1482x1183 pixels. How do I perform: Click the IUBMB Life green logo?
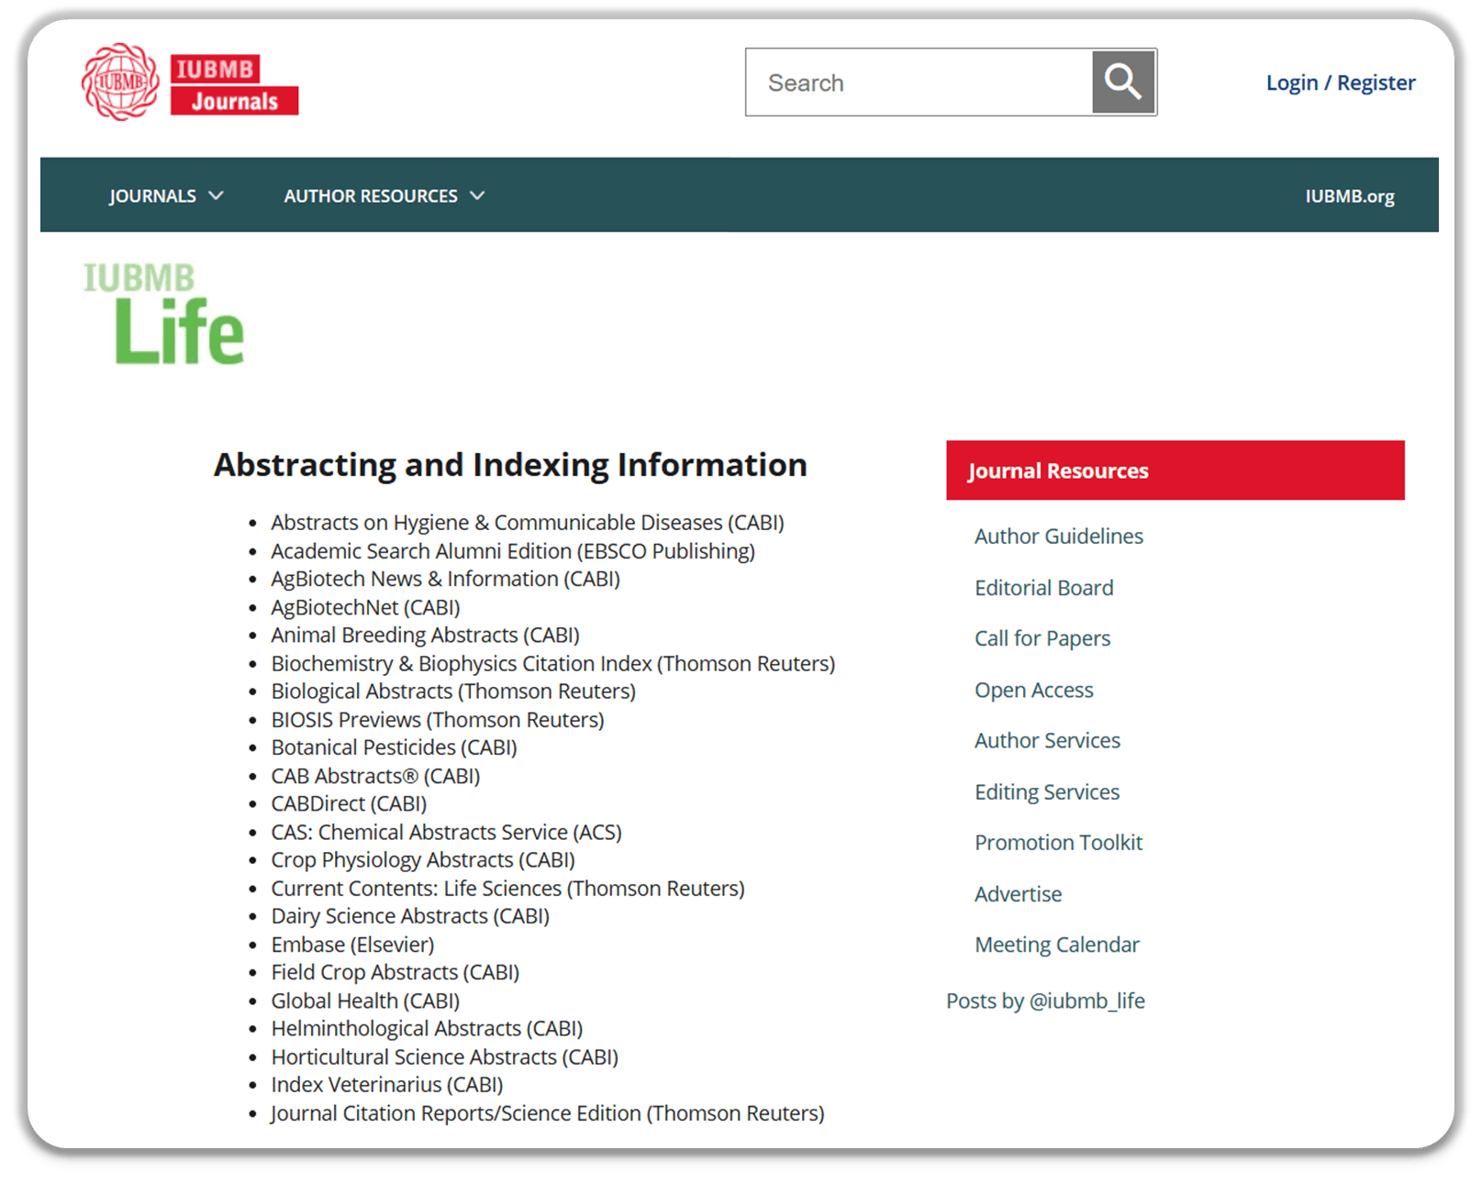pyautogui.click(x=165, y=315)
